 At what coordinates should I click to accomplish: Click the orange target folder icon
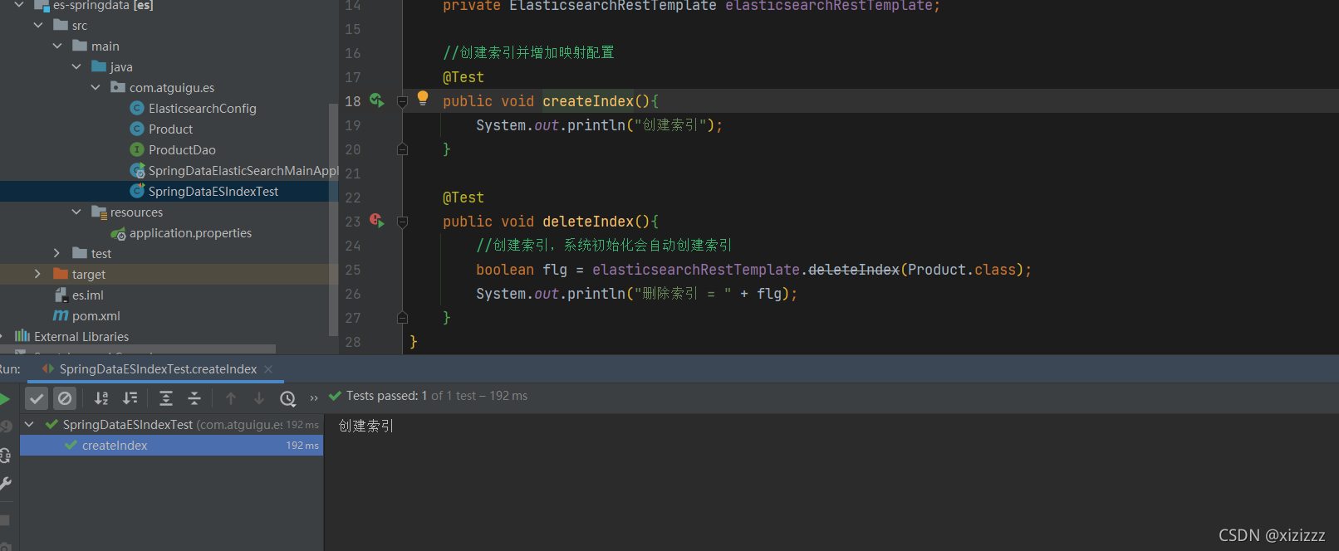coord(61,274)
